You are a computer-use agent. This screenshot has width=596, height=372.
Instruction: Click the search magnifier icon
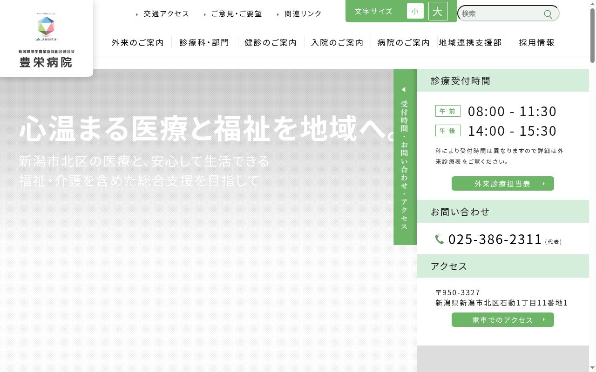548,14
